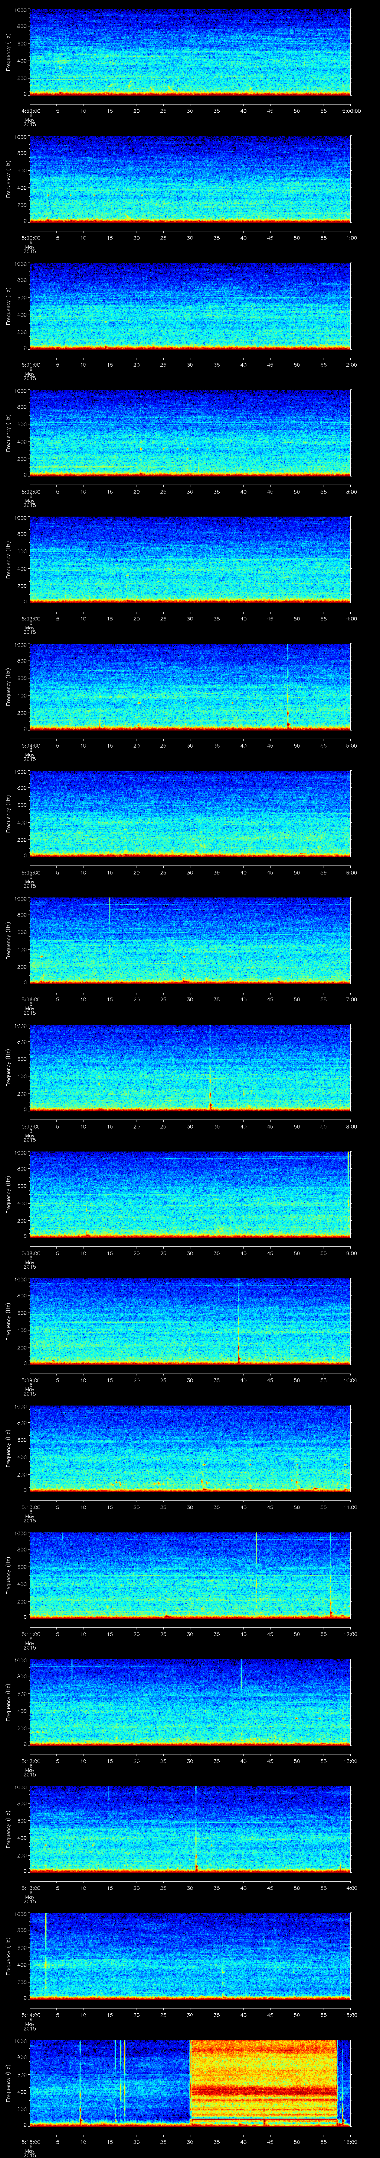380x2158 pixels.
Task: Click the tall spike near 42 s in 5:11:00 panel
Action: point(256,1567)
